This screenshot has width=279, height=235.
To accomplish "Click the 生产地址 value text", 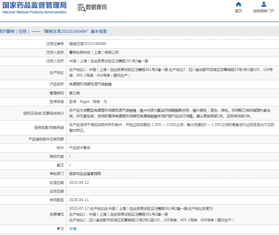I will (x=171, y=73).
